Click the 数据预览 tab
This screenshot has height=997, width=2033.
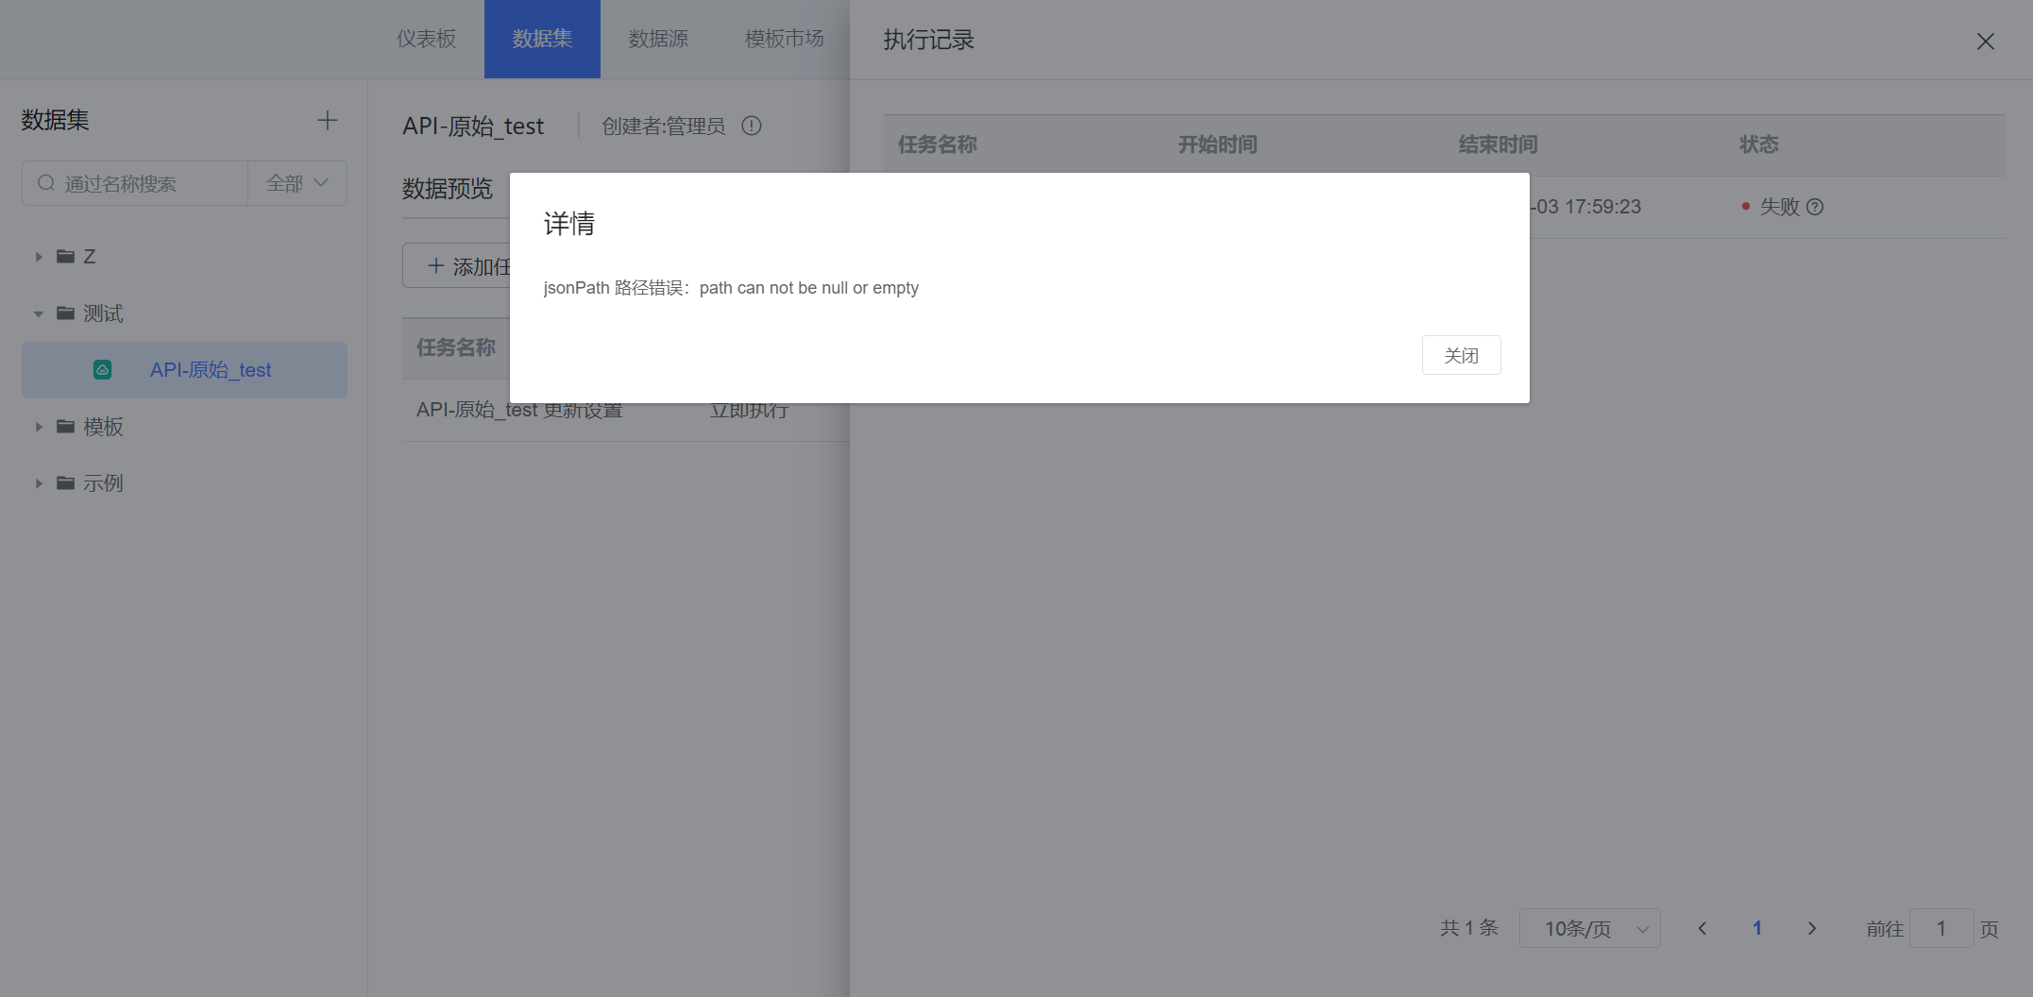tap(448, 189)
